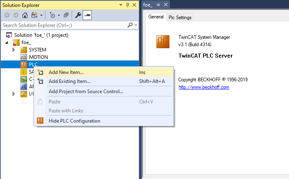Viewport: 289px width, 179px height.
Task: Collapse the foe_ project node
Action: [x=7, y=43]
